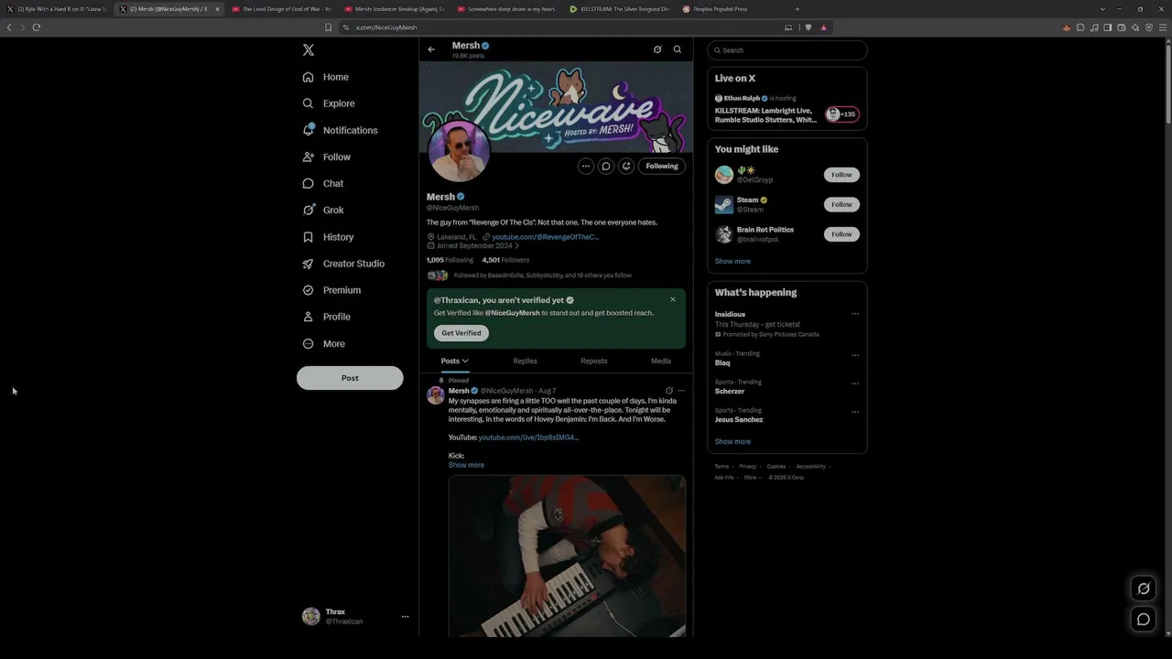View the 1,095 Following list
Screen dimensions: 1172x659
(450, 260)
